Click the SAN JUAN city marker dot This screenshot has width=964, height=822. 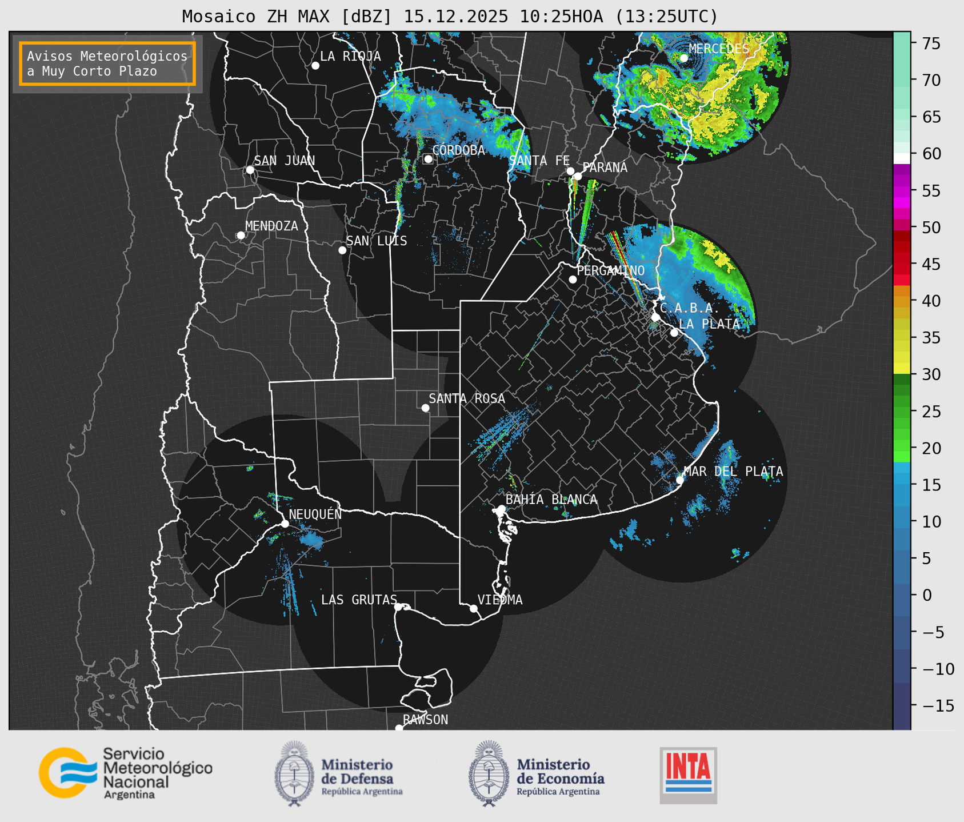click(250, 170)
